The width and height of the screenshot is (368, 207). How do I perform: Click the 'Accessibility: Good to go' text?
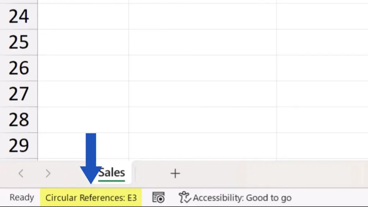click(242, 198)
